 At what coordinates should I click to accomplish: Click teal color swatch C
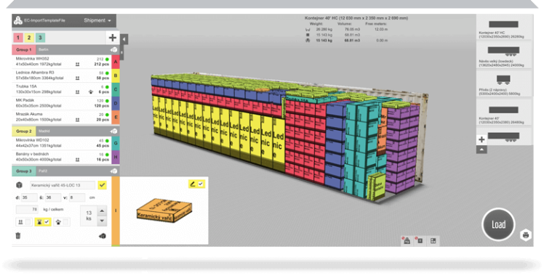click(x=116, y=89)
